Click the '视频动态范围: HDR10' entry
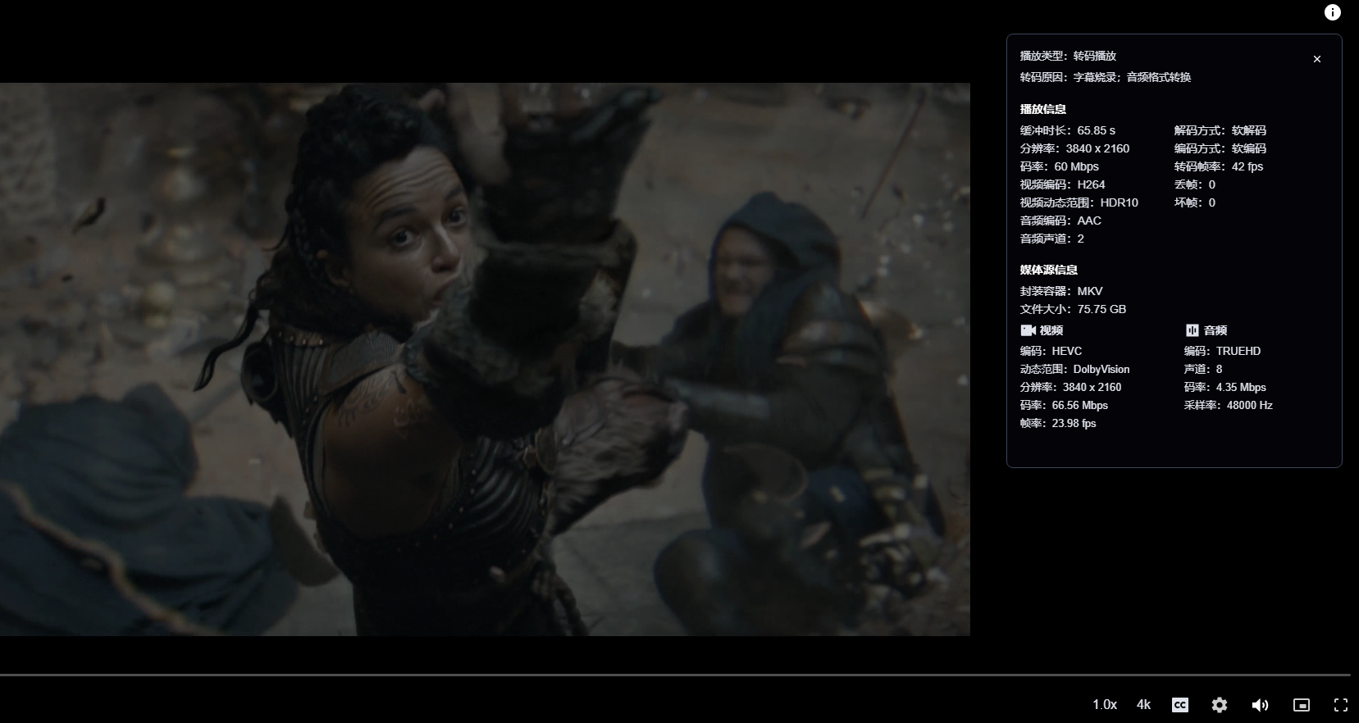 pos(1079,202)
